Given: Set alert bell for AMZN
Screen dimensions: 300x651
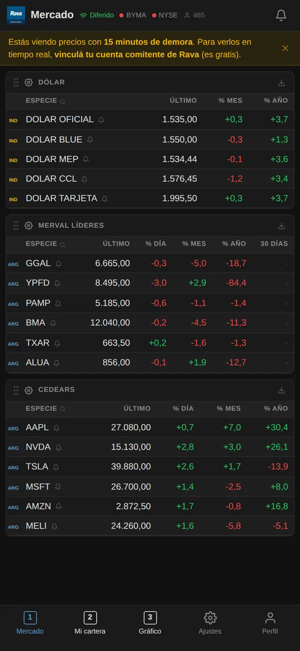Looking at the screenshot, I should [x=58, y=507].
